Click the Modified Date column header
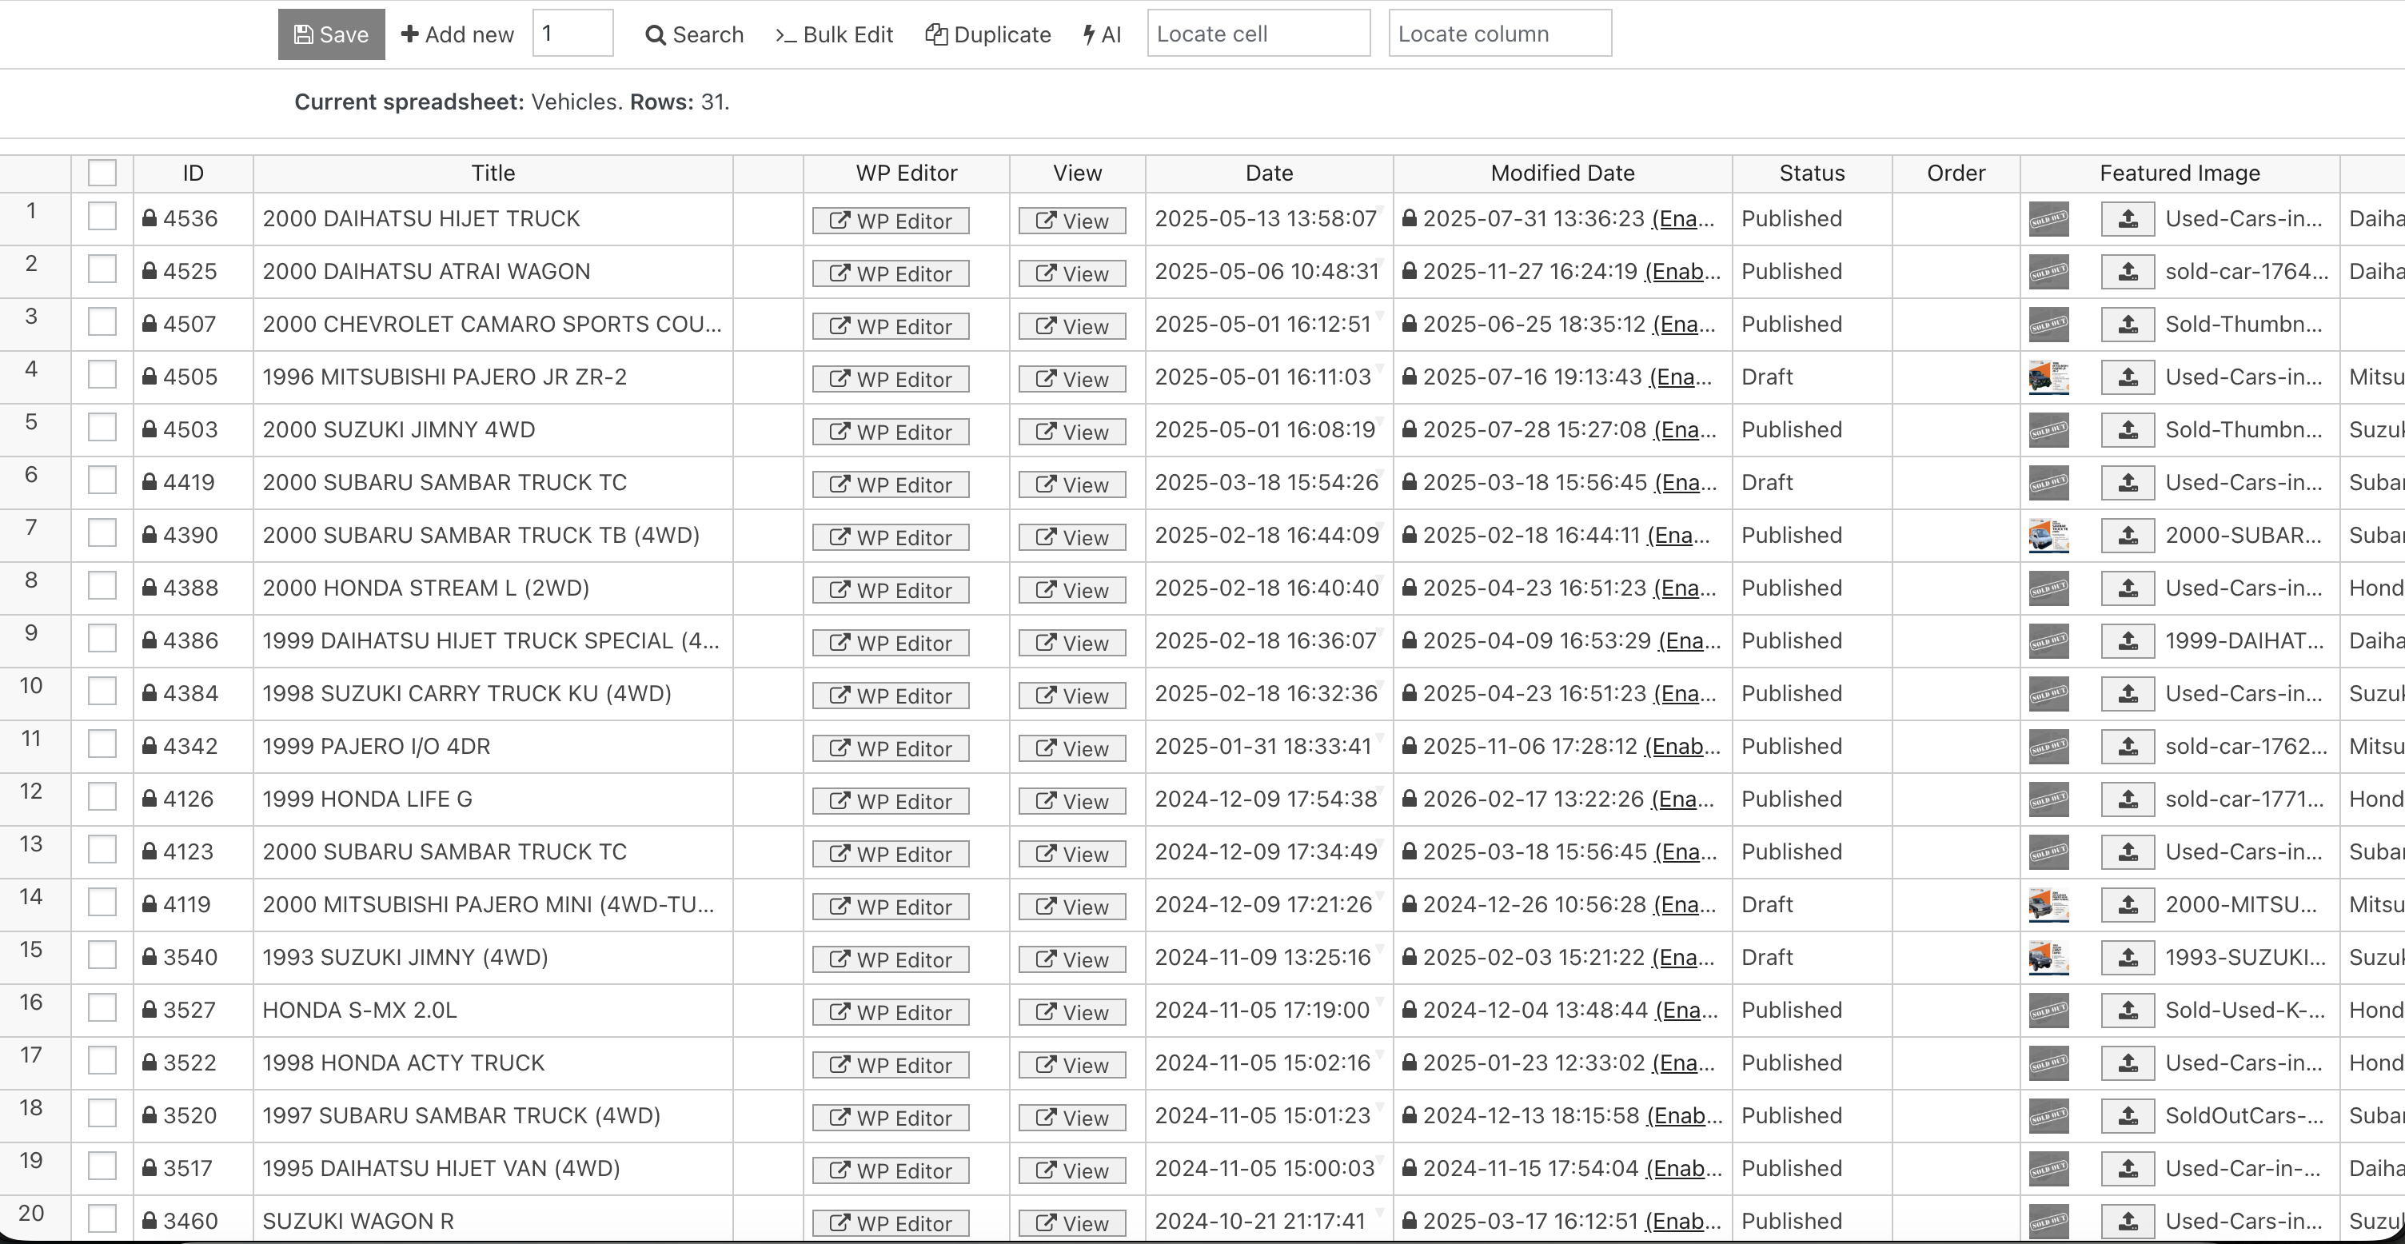2405x1244 pixels. [x=1562, y=173]
